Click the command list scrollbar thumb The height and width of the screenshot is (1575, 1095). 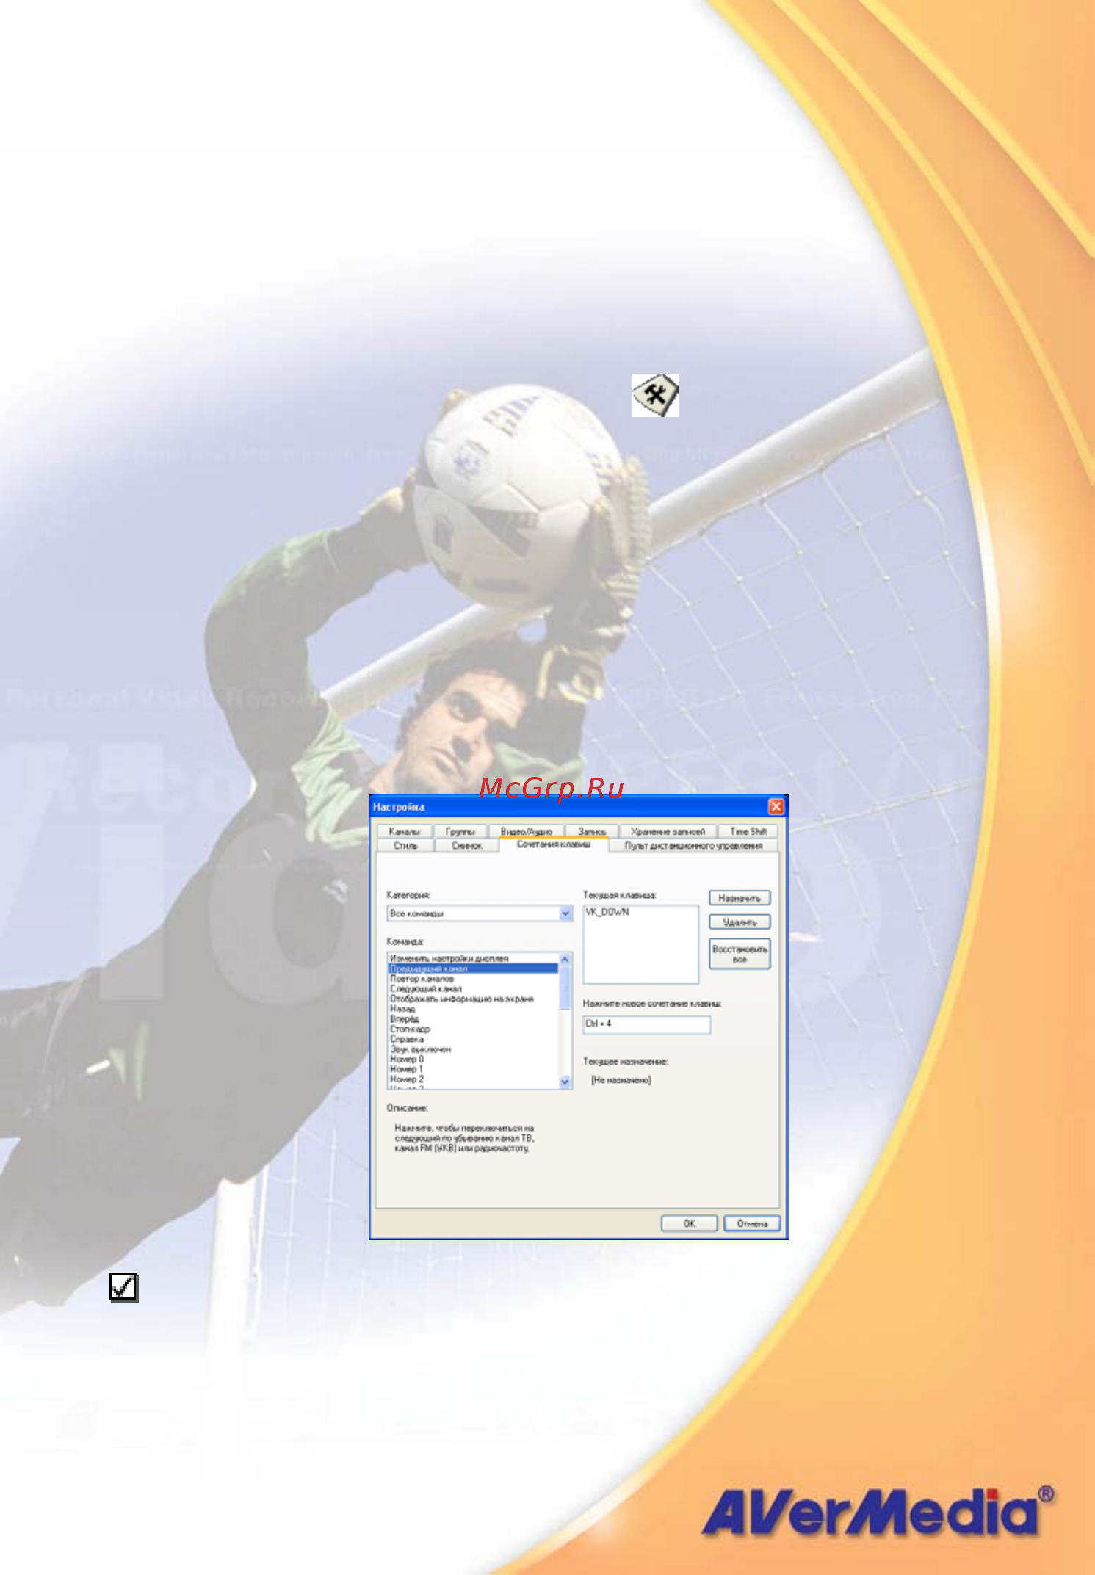coord(565,988)
